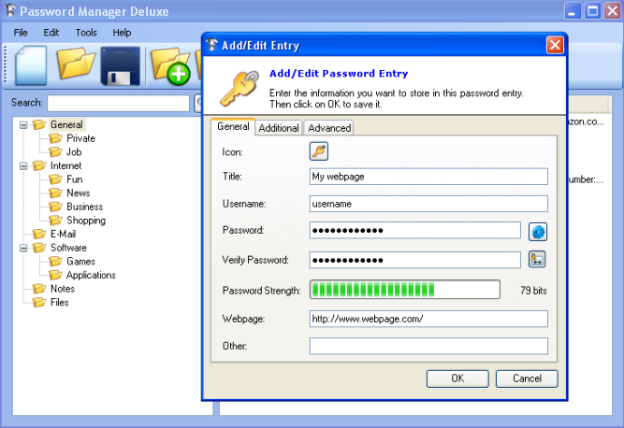Open password generator beside Verify Password
This screenshot has height=428, width=624.
coord(537,260)
